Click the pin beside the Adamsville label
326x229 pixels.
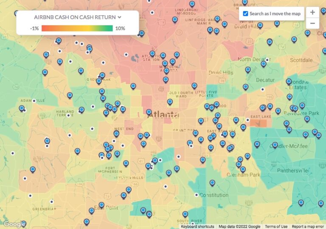tap(22, 108)
